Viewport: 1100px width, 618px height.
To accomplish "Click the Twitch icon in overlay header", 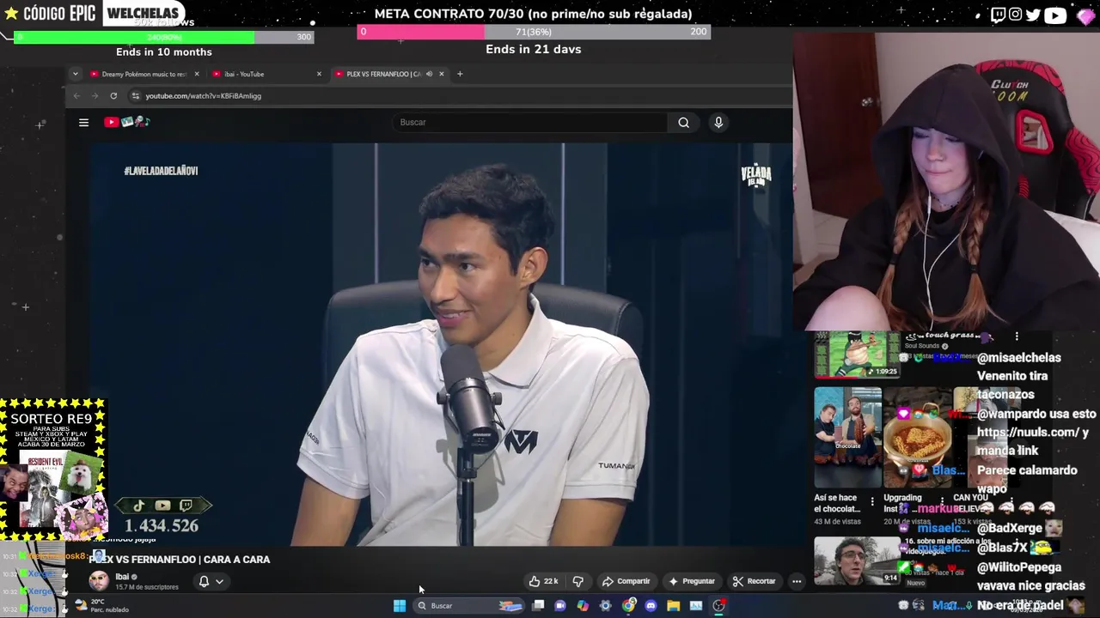I will pos(998,15).
